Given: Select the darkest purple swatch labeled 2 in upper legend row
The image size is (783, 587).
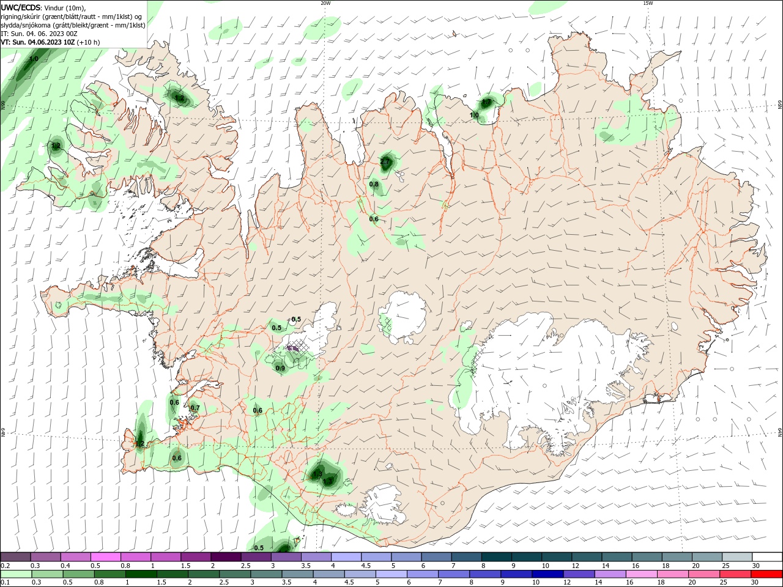Looking at the screenshot, I should [226, 557].
